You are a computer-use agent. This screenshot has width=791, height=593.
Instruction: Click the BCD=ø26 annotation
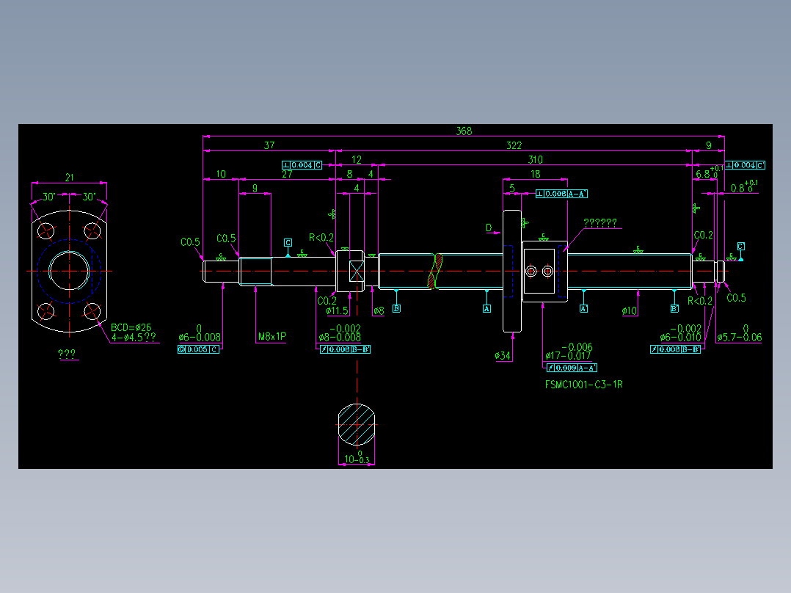pos(131,327)
